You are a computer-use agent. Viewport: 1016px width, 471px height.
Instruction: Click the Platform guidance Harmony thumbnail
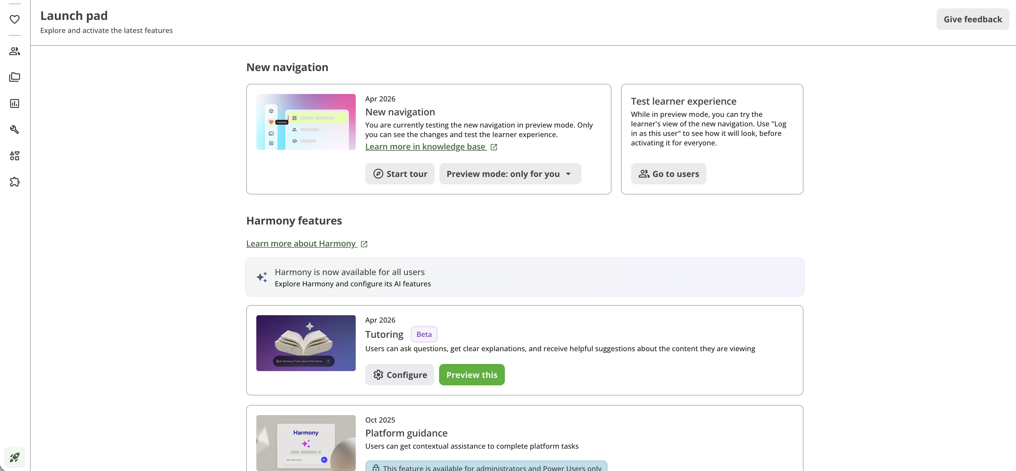click(306, 443)
